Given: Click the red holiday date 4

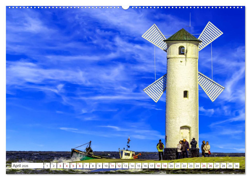Looking at the screenshot, I should point(67,166).
